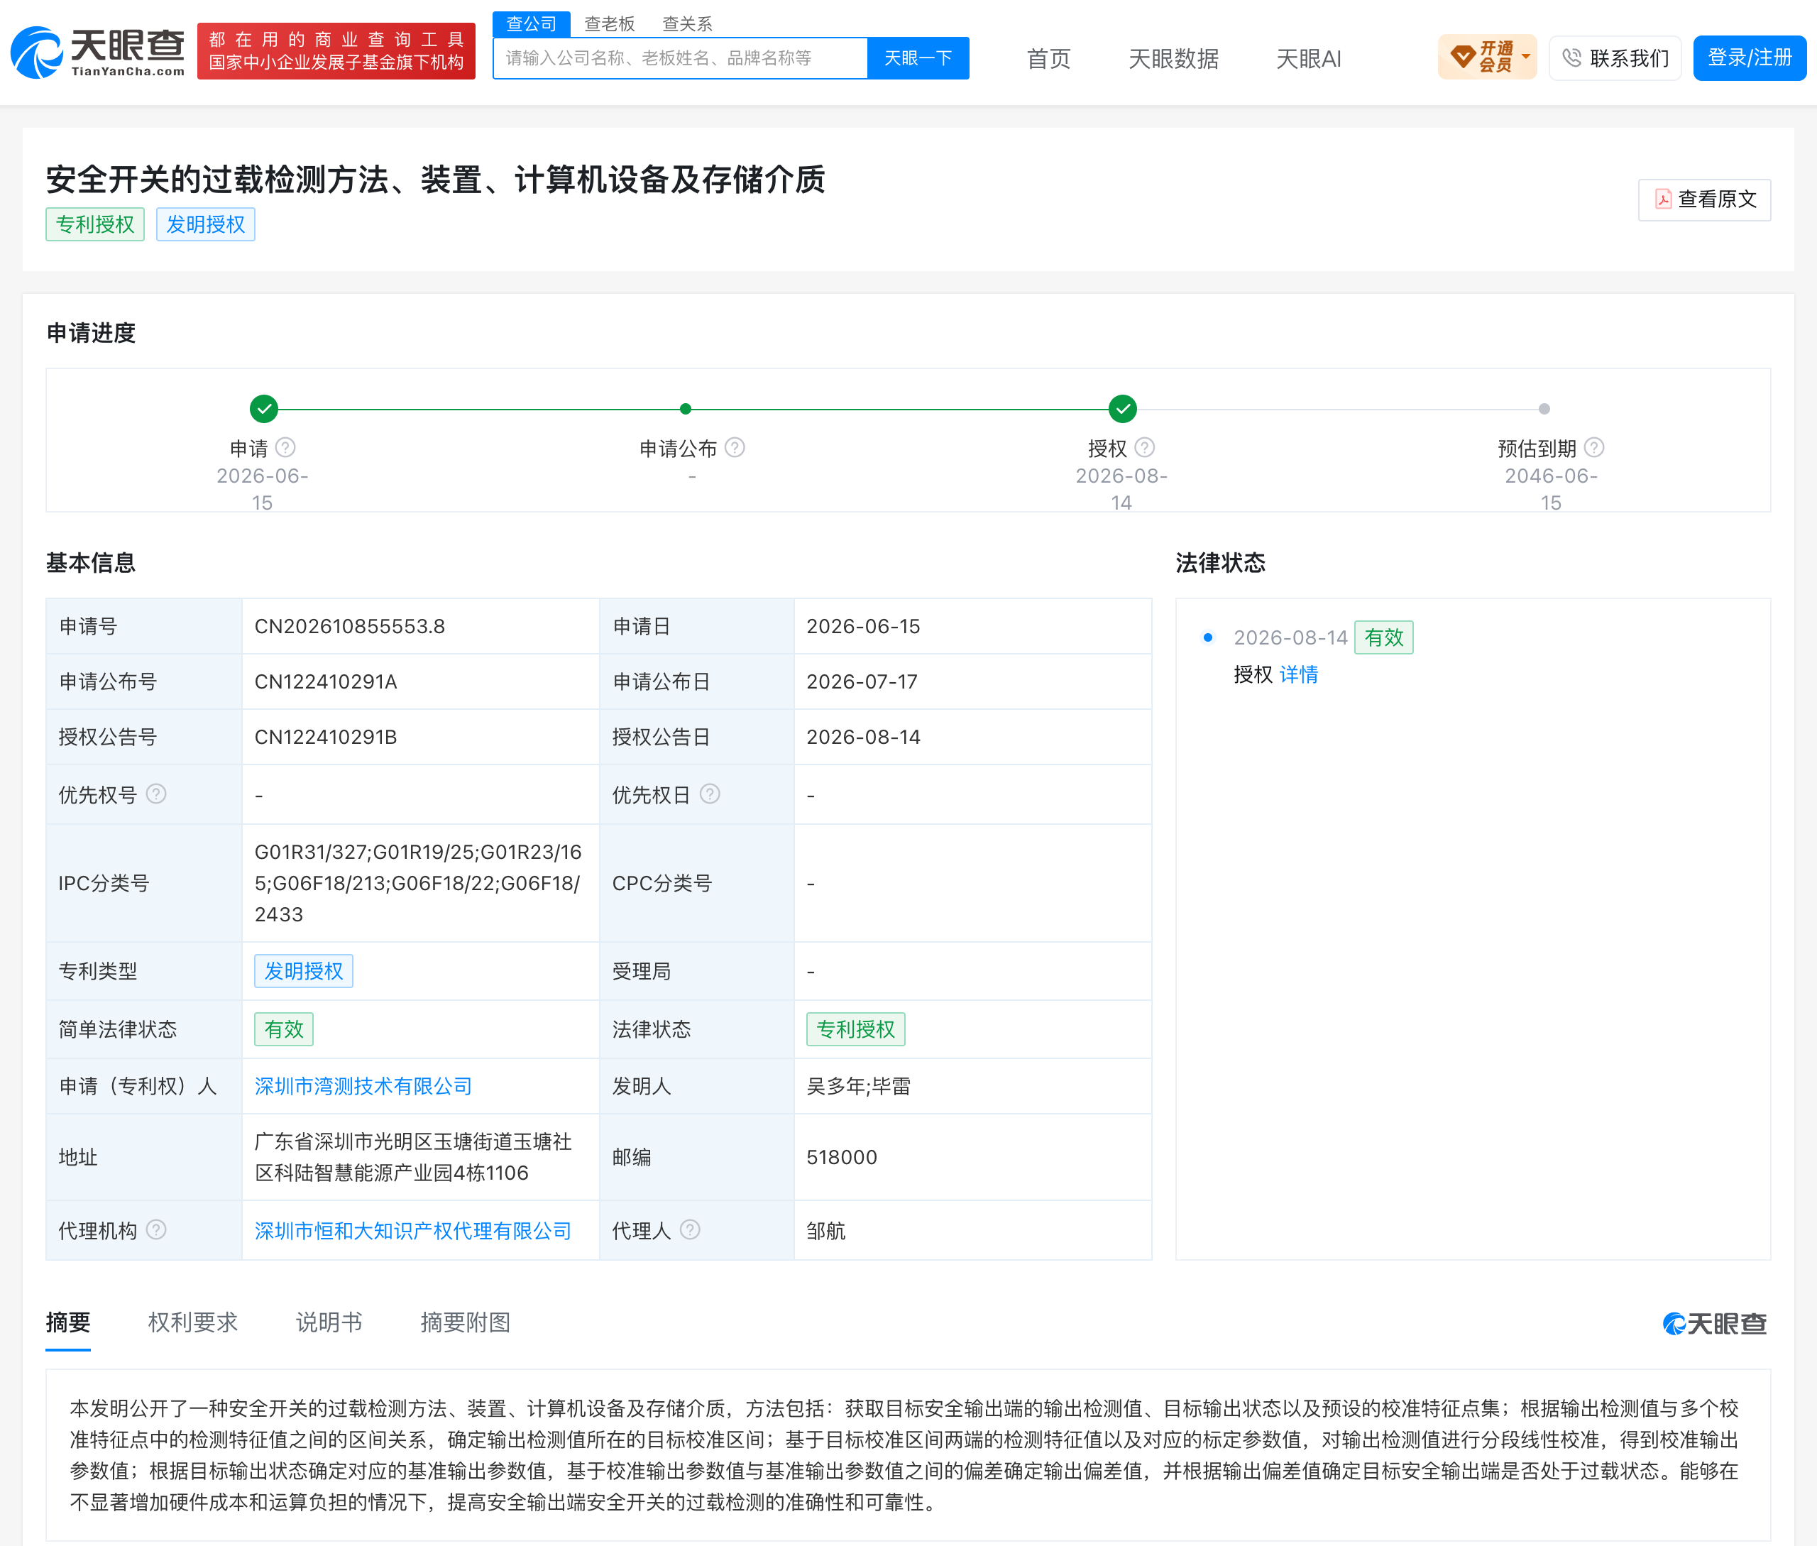This screenshot has width=1817, height=1546.
Task: Click help icon next to 代理机构
Action: 156,1229
